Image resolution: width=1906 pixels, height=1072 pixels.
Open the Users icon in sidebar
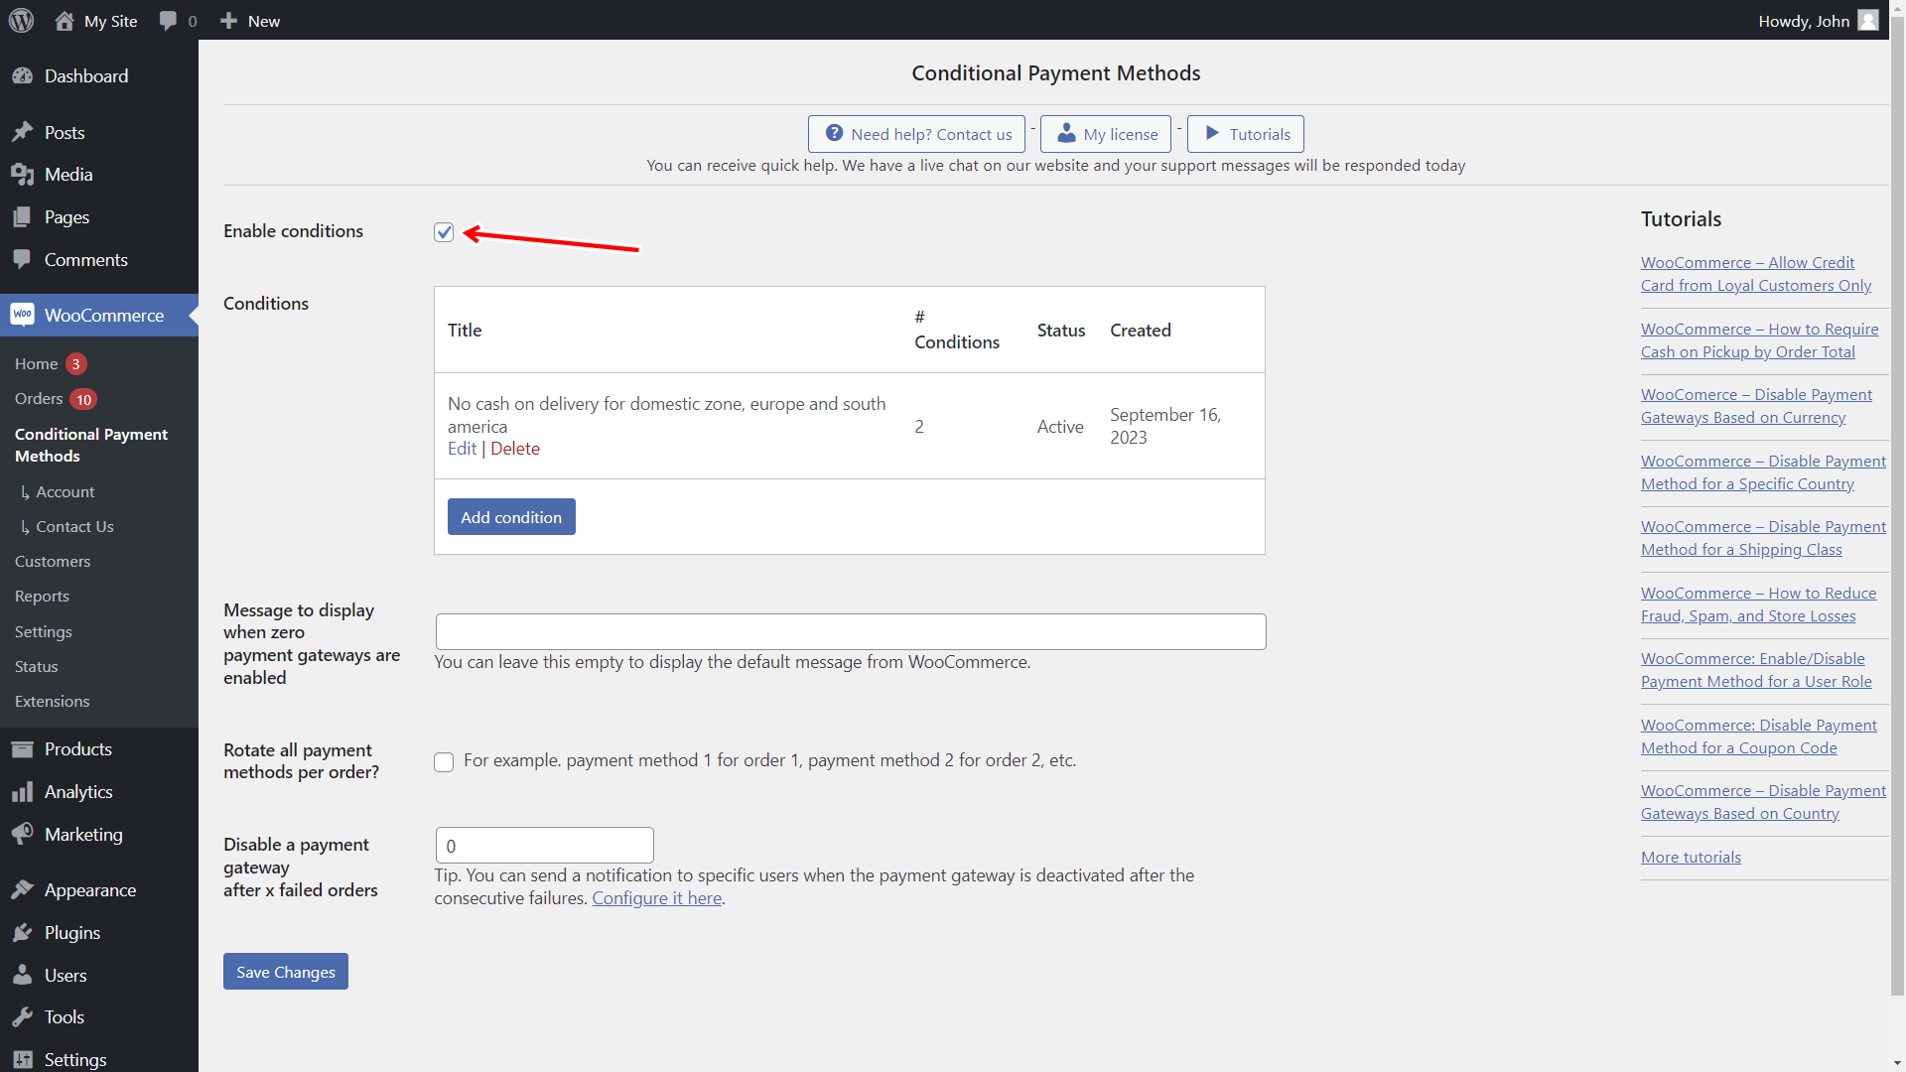(x=23, y=975)
